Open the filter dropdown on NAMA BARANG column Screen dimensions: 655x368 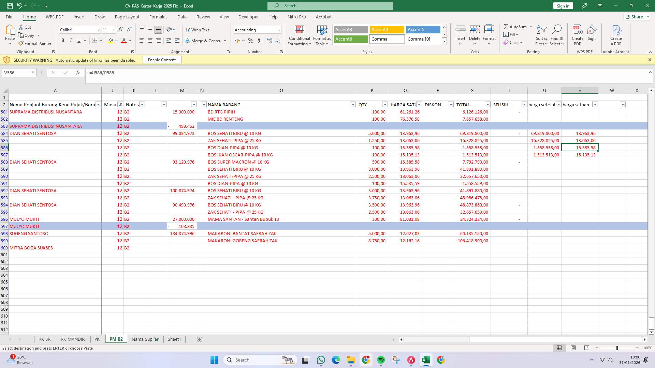click(x=353, y=105)
